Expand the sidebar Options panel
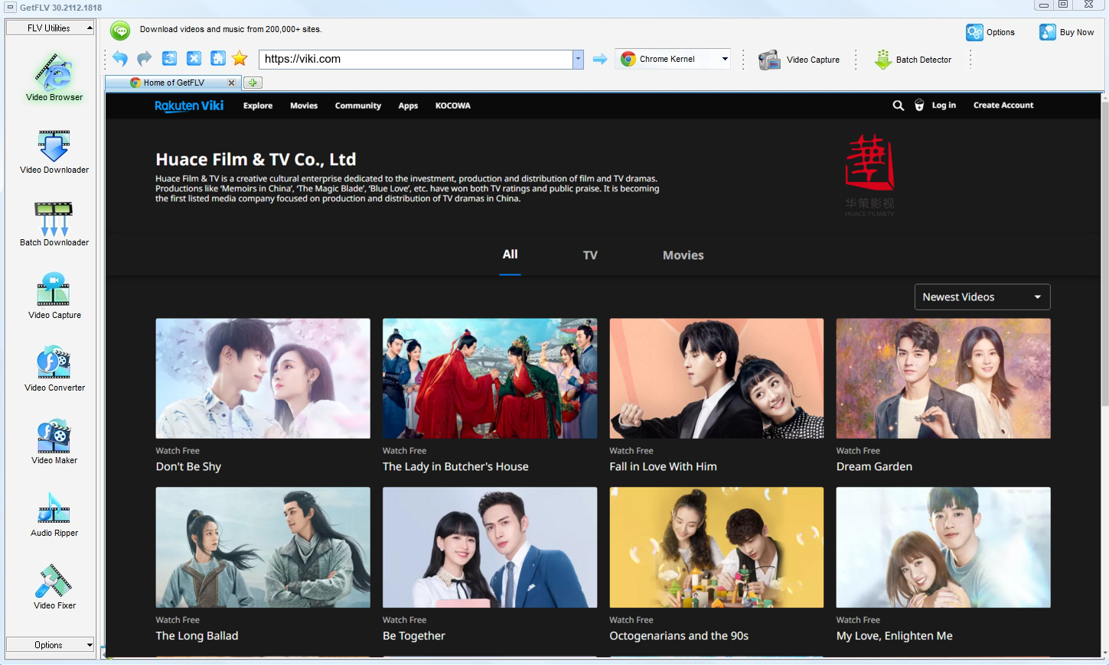This screenshot has width=1109, height=665. tap(50, 645)
